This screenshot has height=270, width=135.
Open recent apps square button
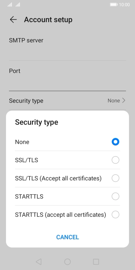(x=96, y=261)
